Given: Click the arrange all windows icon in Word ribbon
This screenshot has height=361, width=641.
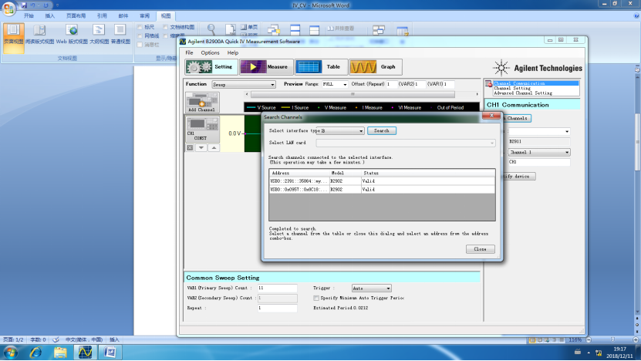Looking at the screenshot, I should coord(295,30).
